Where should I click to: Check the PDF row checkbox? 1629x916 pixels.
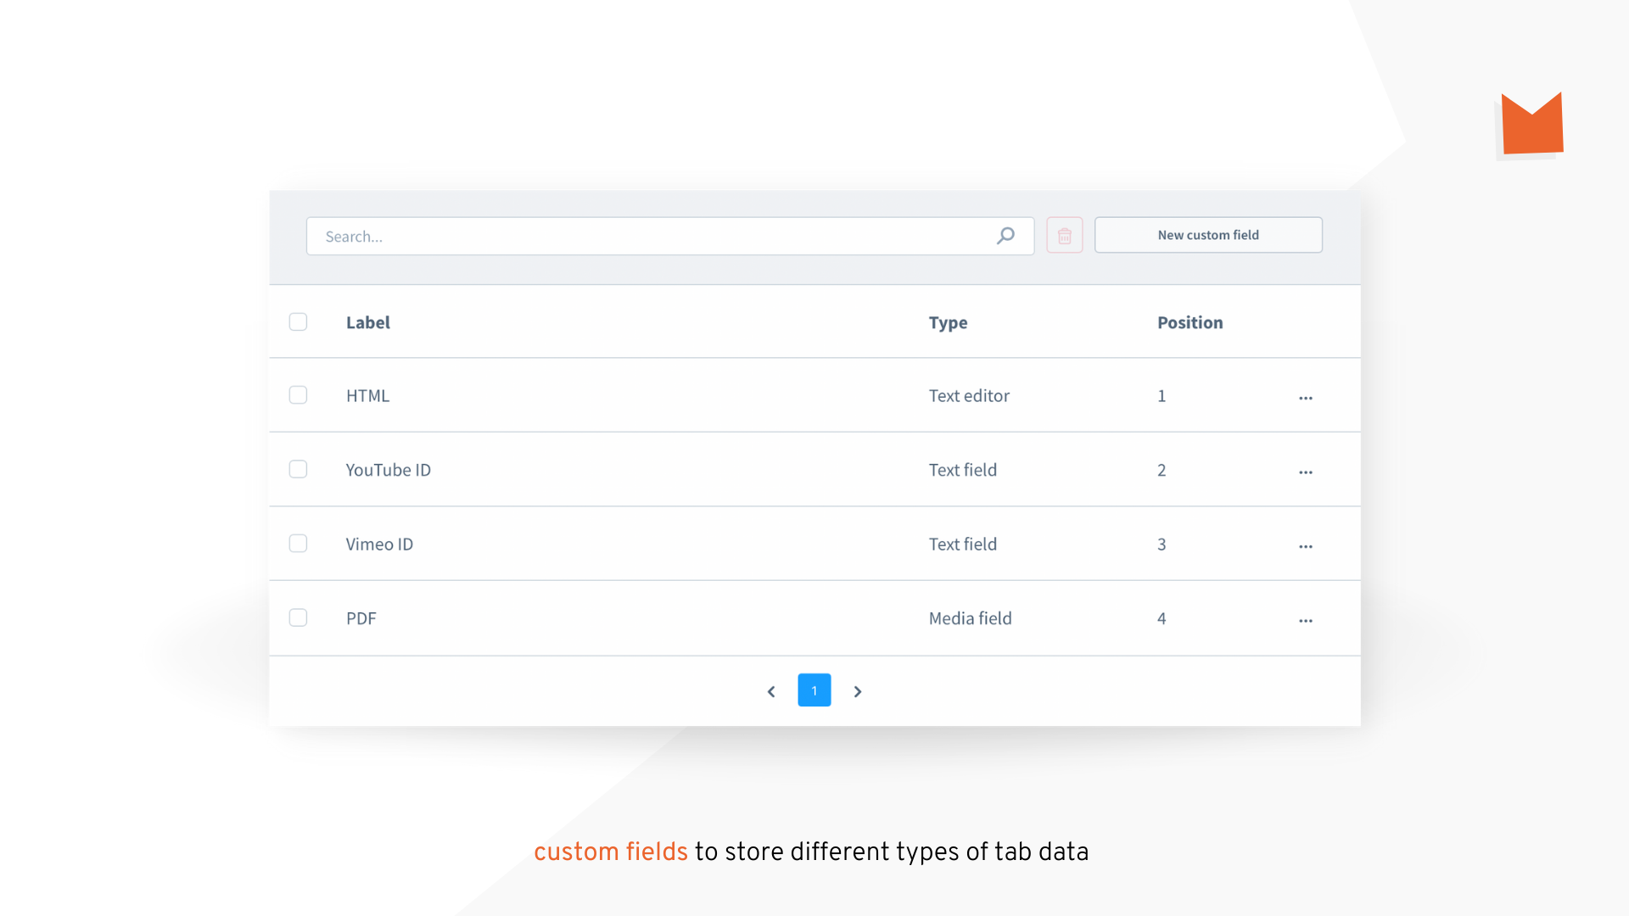pos(298,617)
